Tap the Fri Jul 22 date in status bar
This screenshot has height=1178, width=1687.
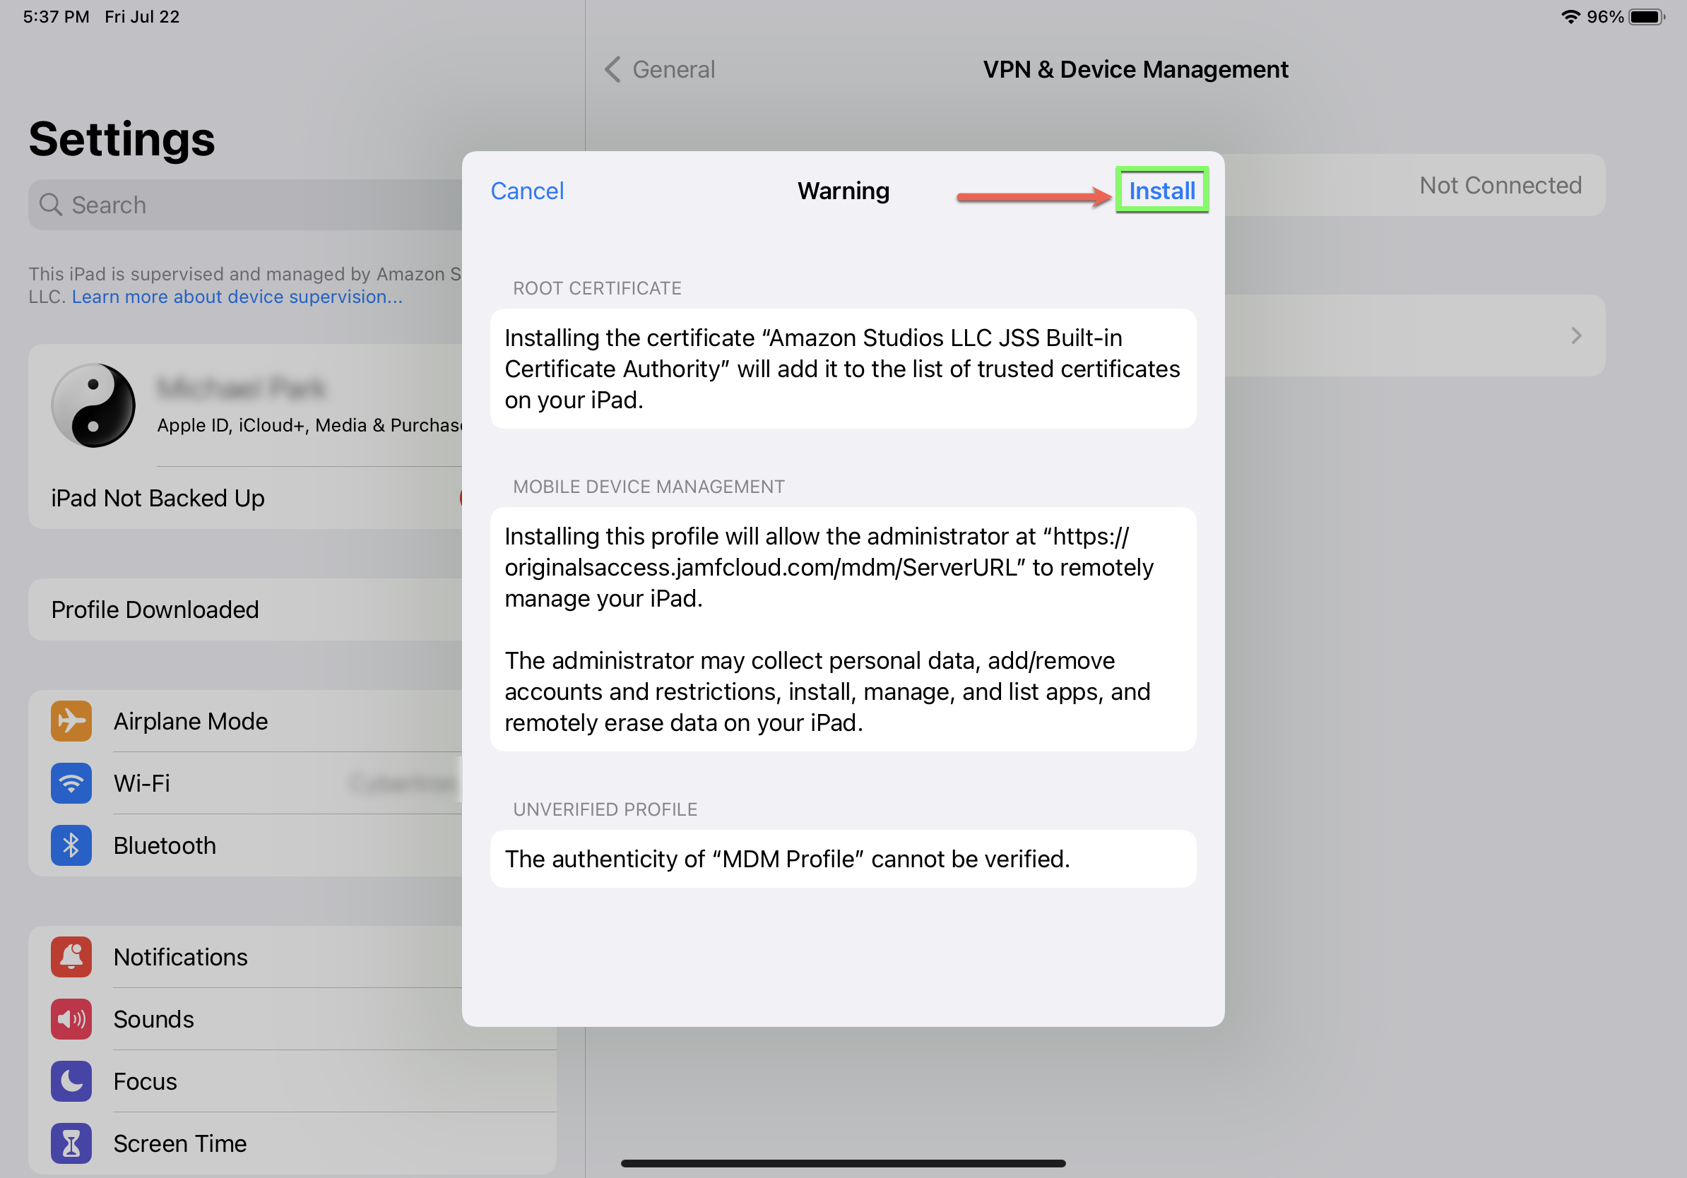[142, 17]
